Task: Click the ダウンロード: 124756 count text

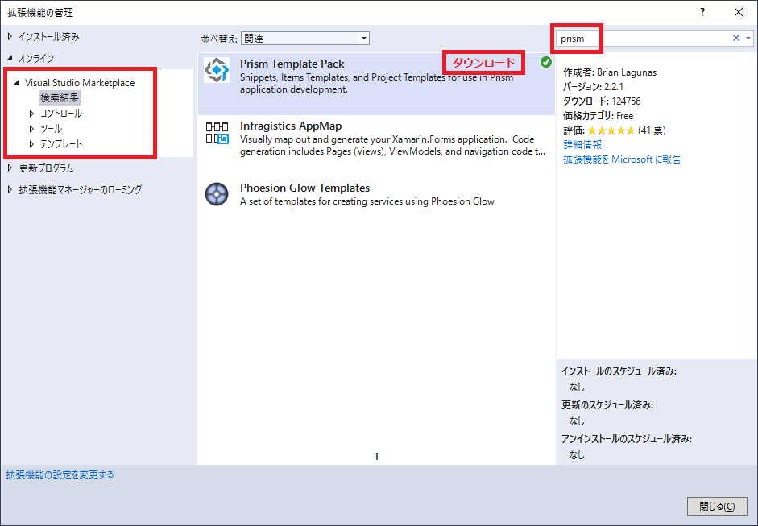Action: [x=602, y=101]
